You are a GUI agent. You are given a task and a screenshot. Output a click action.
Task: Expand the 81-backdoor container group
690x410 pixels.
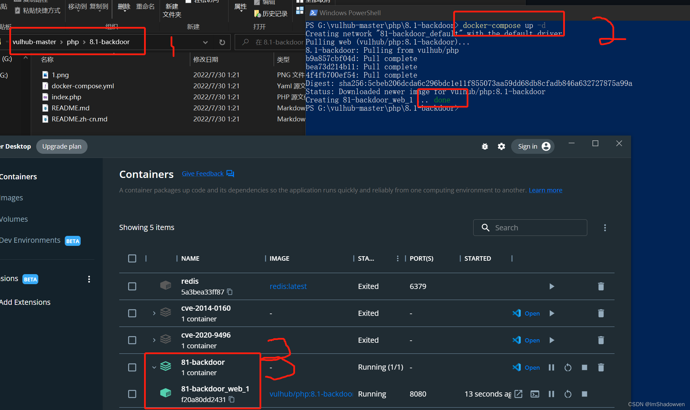click(153, 367)
